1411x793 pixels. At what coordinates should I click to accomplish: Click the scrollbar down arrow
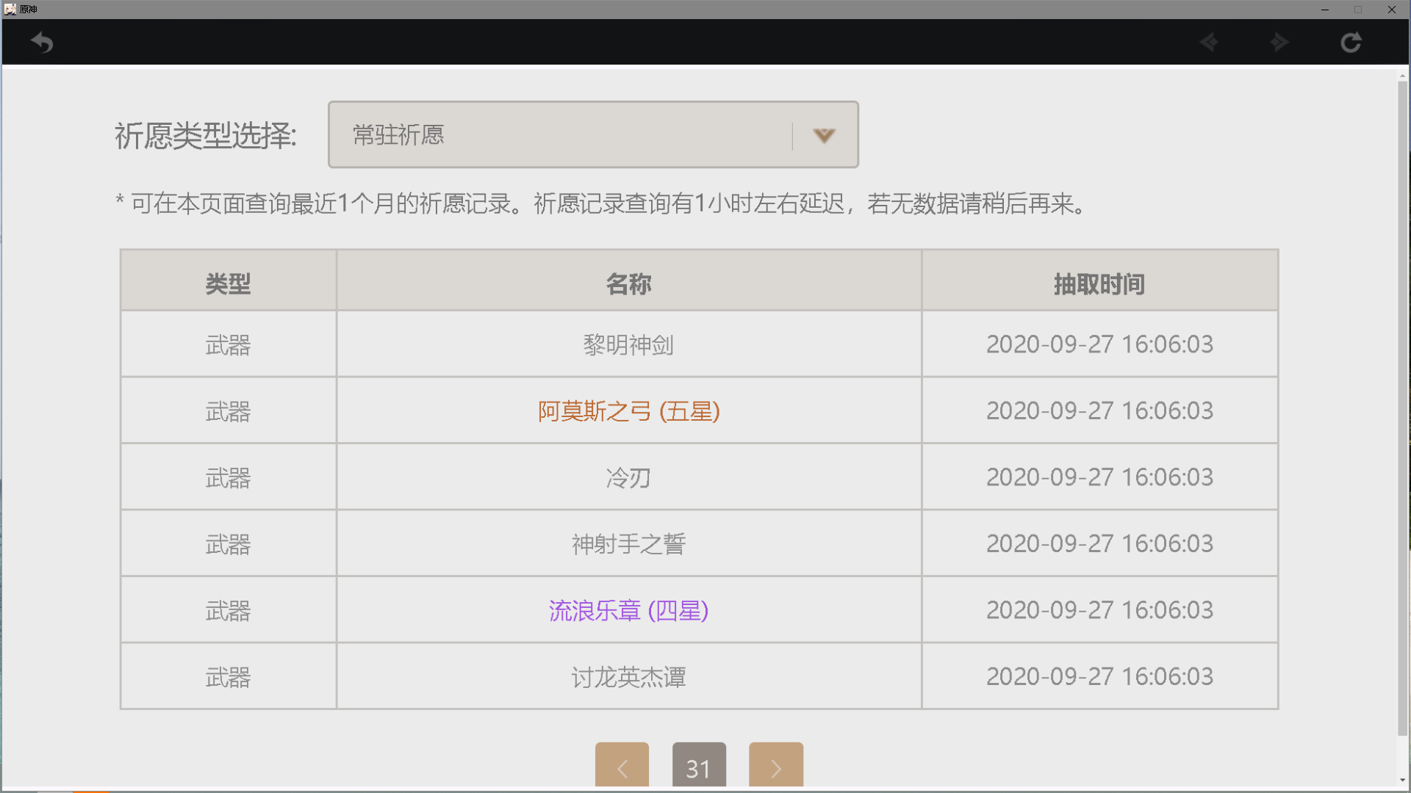(1402, 780)
